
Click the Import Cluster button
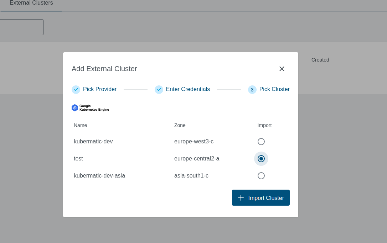(x=260, y=197)
